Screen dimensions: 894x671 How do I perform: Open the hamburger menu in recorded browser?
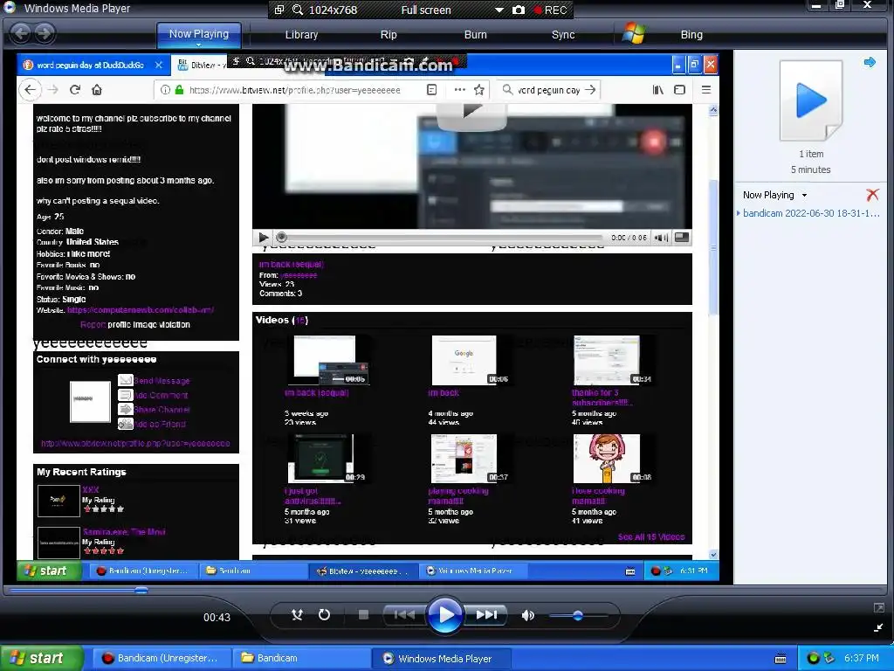point(705,90)
